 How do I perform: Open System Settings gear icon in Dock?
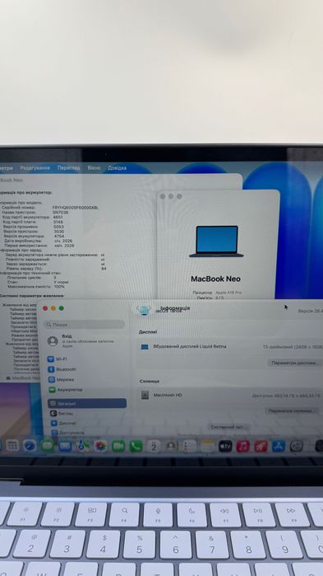(x=296, y=447)
